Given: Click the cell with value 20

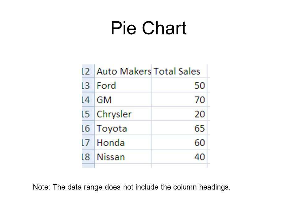Looking at the screenshot, I should pos(179,114).
